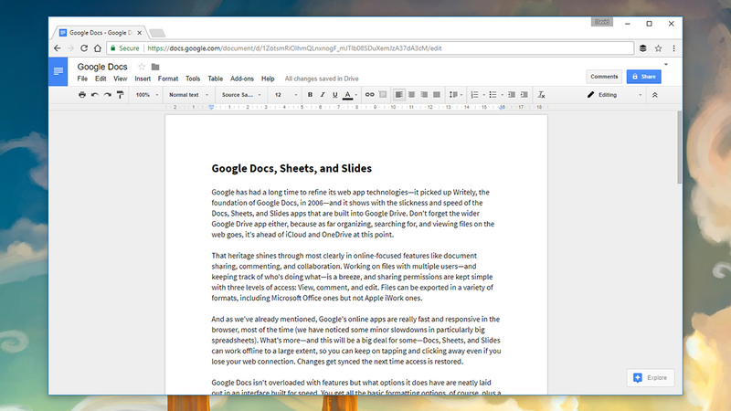
Task: Redo the last action
Action: coord(107,95)
